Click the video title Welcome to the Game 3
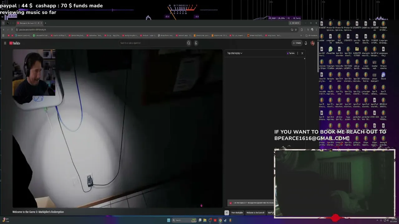 [x=38, y=212]
